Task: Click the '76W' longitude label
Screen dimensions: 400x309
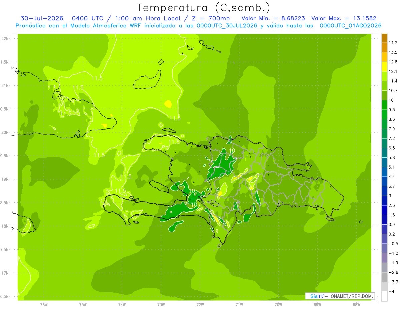Action: coord(44,304)
